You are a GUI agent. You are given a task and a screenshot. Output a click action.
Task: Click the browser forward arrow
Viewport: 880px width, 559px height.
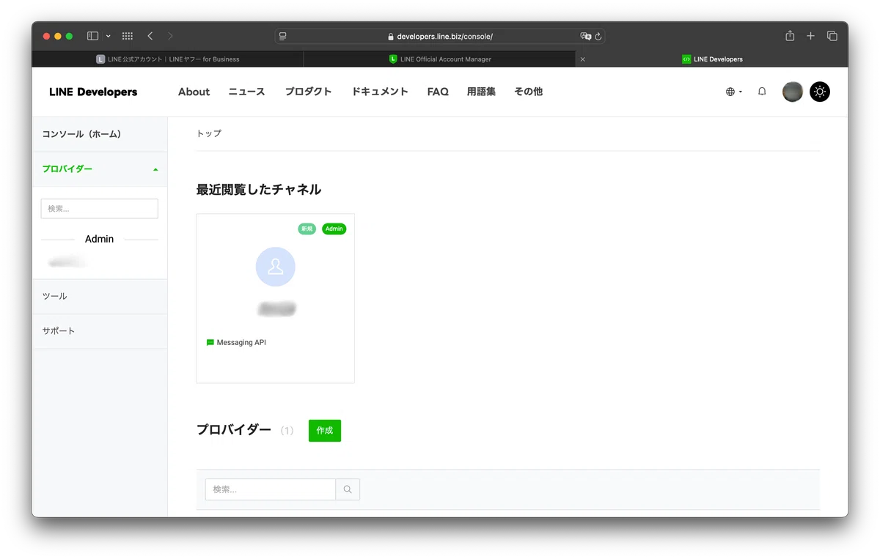(x=170, y=36)
